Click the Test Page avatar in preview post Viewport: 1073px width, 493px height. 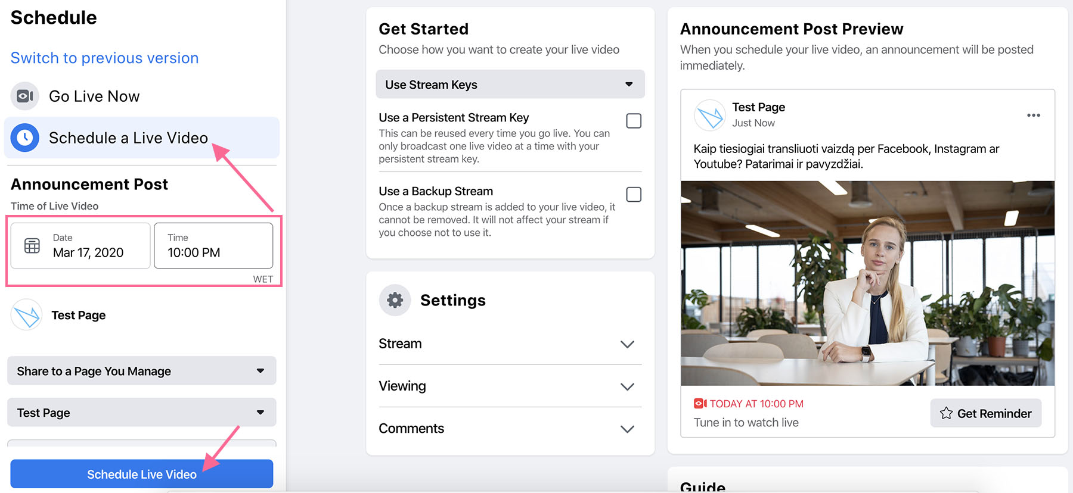[710, 115]
